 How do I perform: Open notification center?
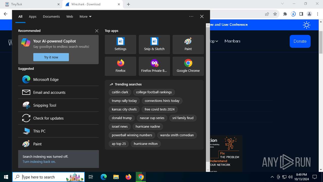315,177
